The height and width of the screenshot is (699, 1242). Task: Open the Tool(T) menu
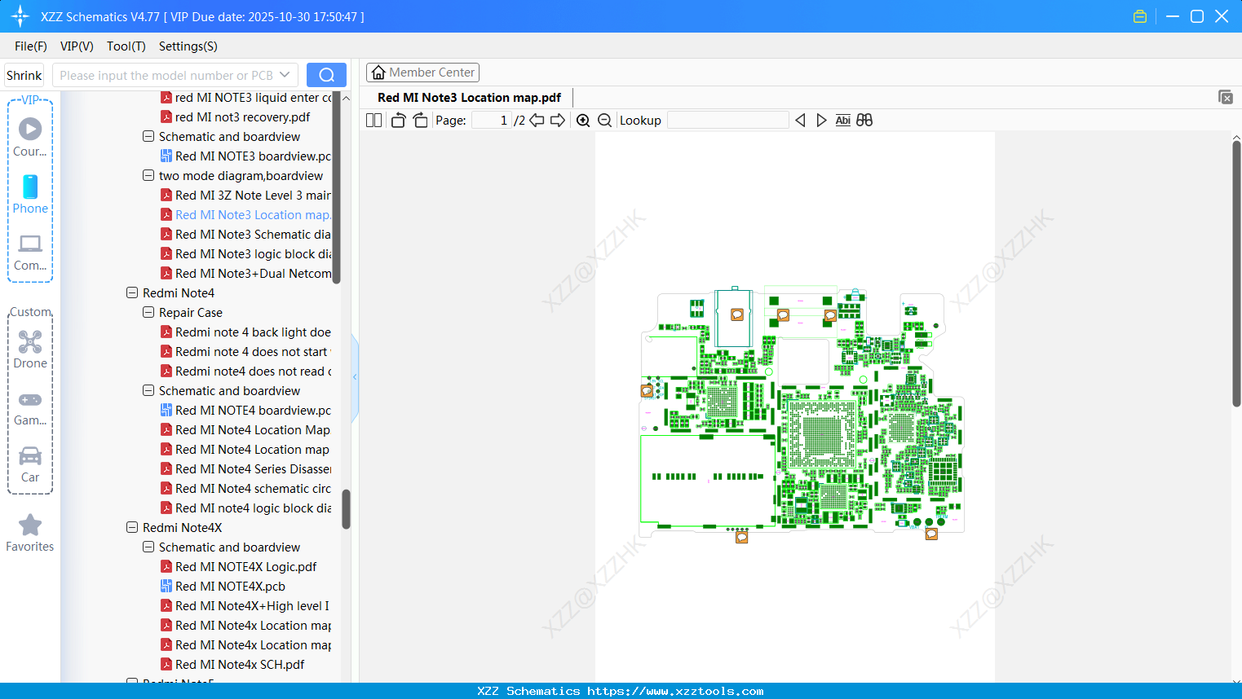pyautogui.click(x=126, y=46)
